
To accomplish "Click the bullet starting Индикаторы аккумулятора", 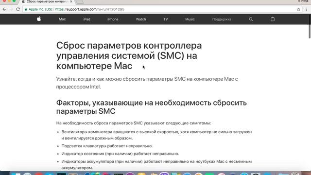I will (x=156, y=164).
